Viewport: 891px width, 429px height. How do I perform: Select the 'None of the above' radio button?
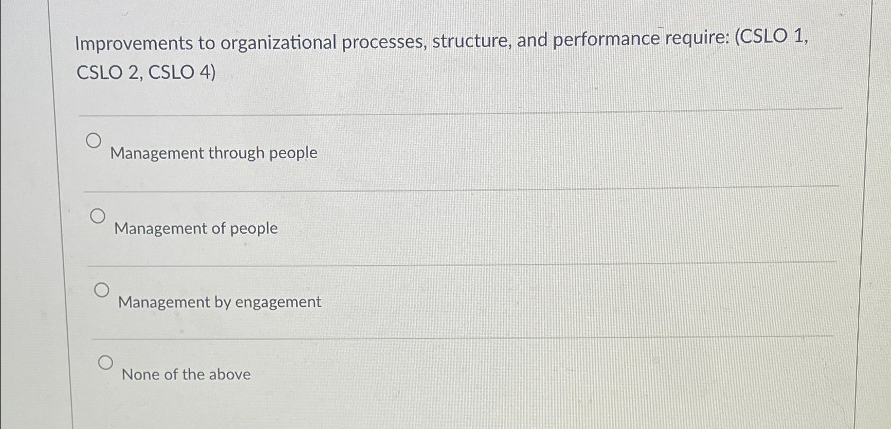[x=106, y=363]
